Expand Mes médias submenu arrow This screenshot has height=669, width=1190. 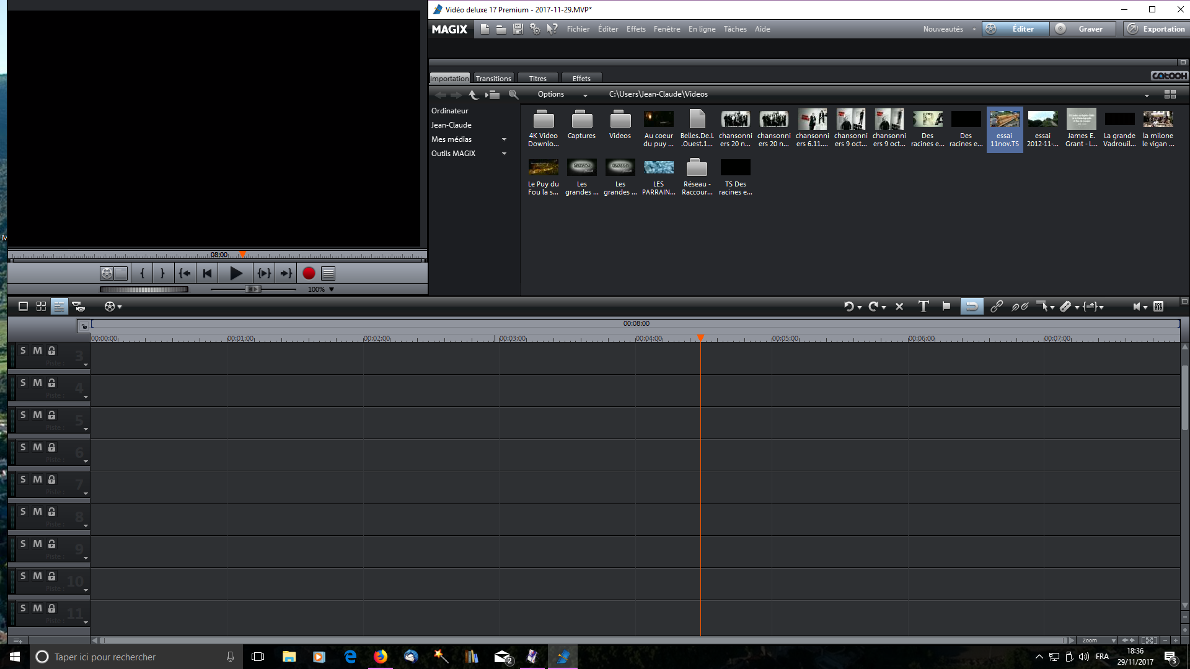pyautogui.click(x=504, y=139)
